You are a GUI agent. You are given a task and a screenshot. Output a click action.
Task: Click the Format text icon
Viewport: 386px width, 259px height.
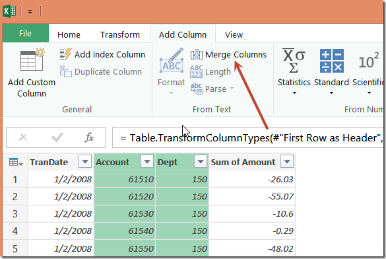[x=172, y=61]
